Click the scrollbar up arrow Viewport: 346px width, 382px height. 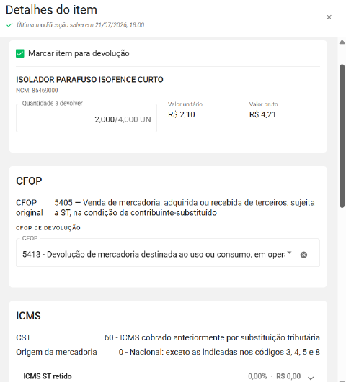coord(342,42)
